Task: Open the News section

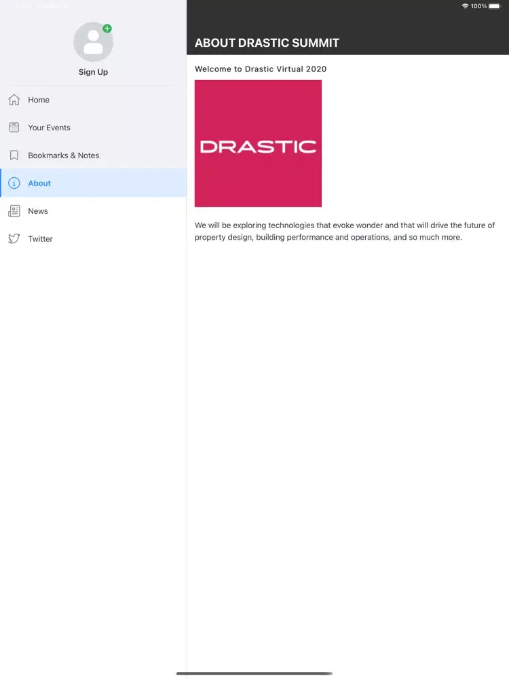Action: pyautogui.click(x=93, y=211)
